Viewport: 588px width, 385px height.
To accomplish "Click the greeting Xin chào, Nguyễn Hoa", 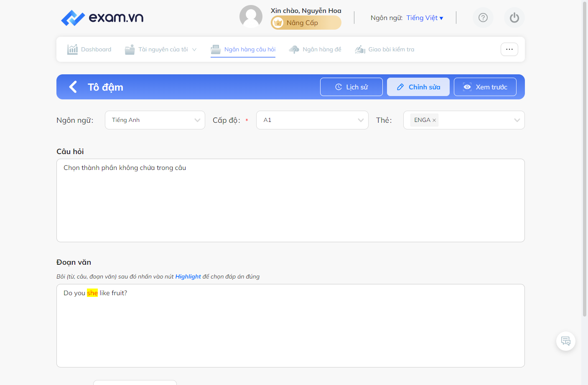I will (x=306, y=11).
